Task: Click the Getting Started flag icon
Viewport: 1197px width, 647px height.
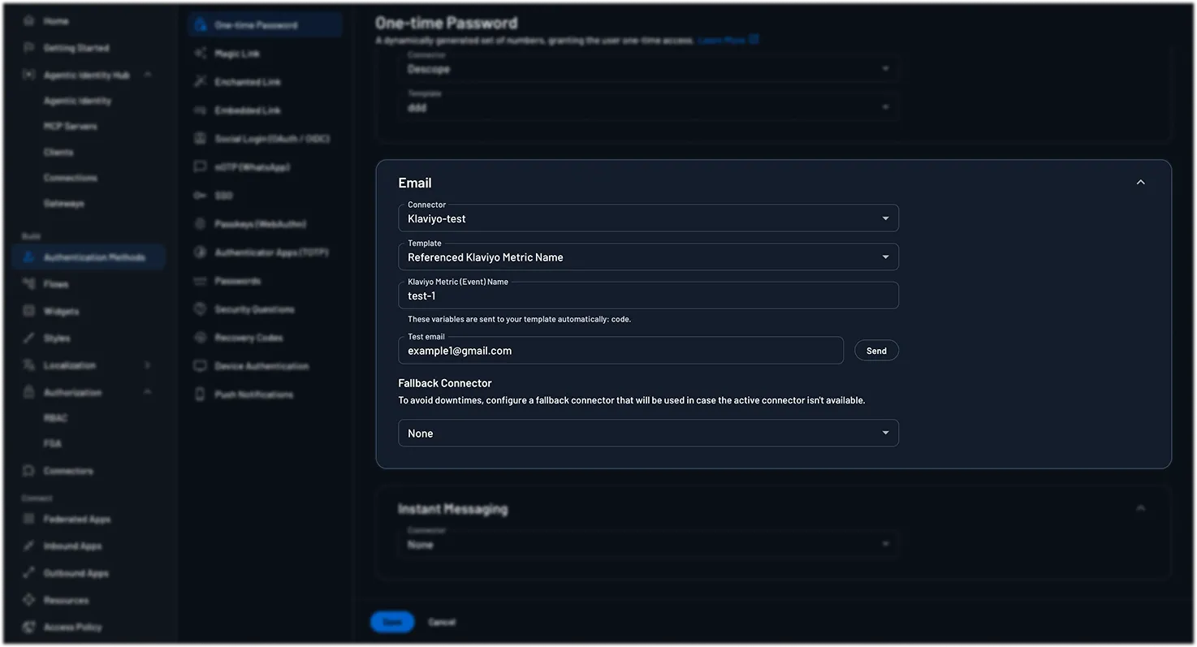Action: click(29, 48)
